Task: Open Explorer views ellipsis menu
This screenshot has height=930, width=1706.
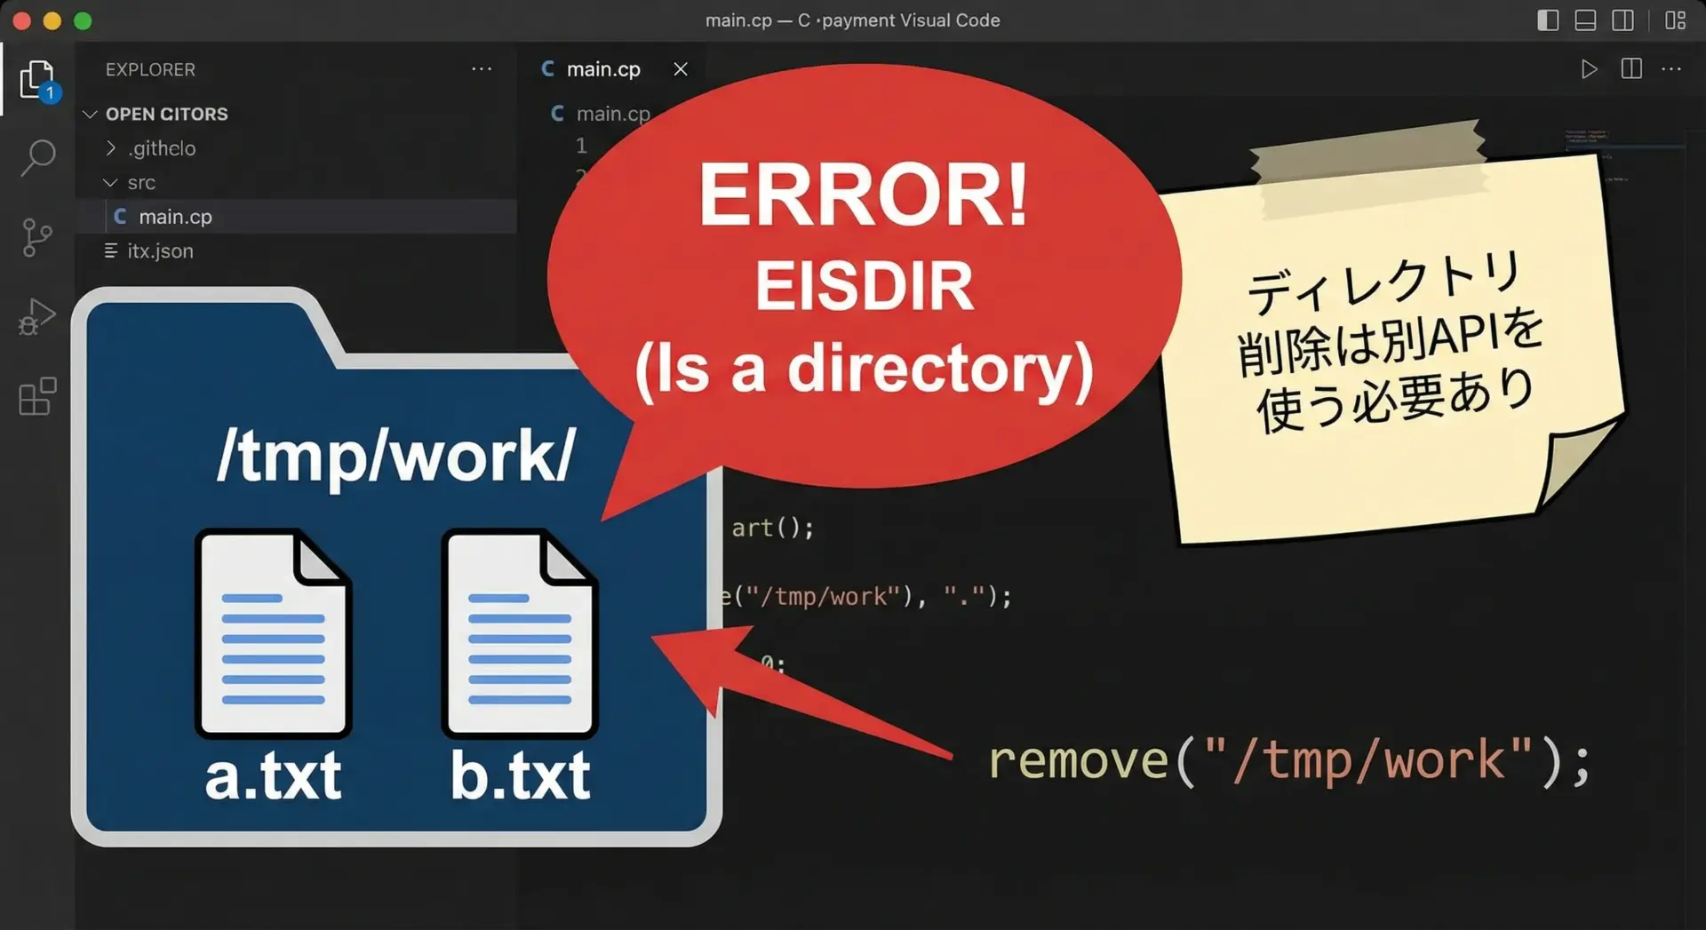Action: point(482,69)
